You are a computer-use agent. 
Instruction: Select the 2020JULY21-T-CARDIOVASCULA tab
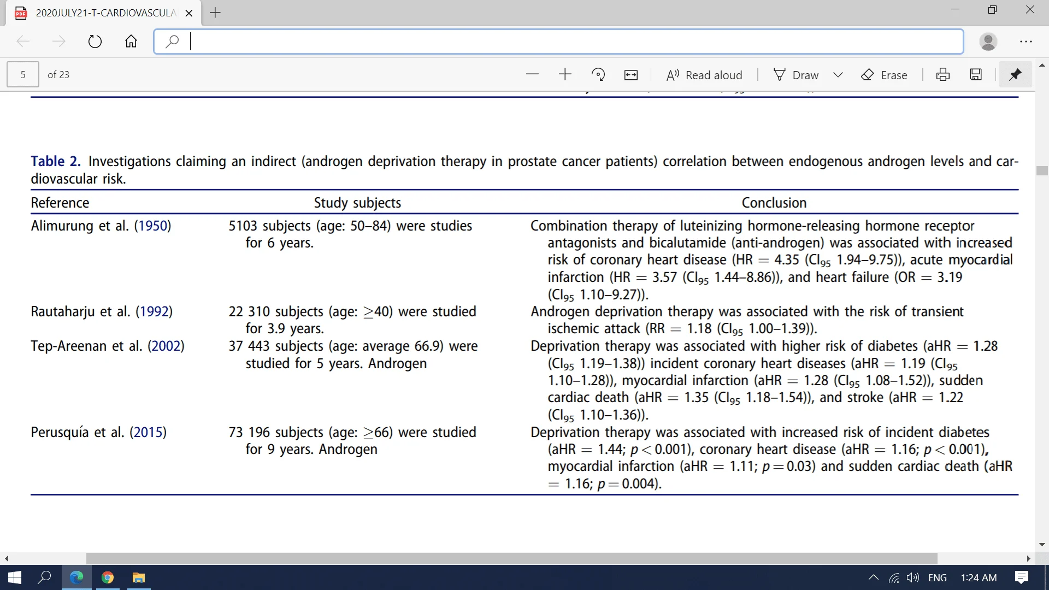tap(104, 13)
